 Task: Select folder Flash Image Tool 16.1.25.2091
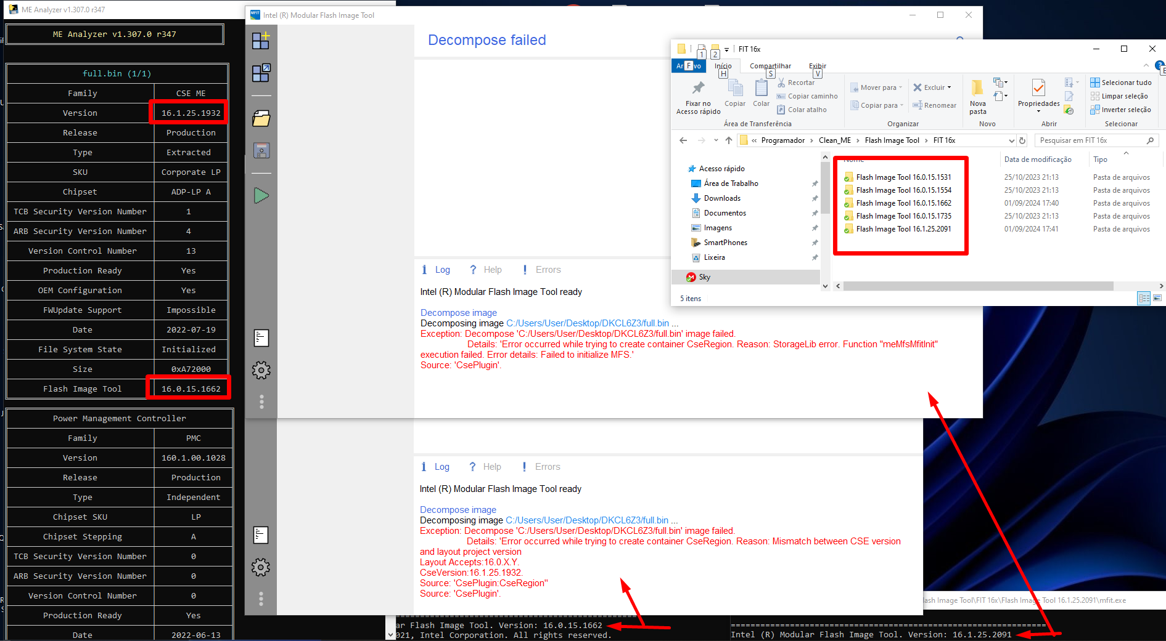coord(903,229)
